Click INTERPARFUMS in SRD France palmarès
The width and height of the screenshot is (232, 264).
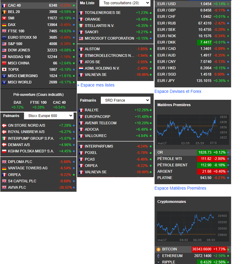pos(99,146)
